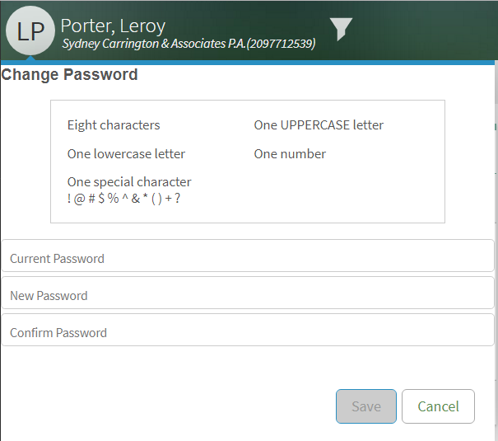Click the phone number 2097712539 in header
Viewport: 498px width, 441px height.
280,44
